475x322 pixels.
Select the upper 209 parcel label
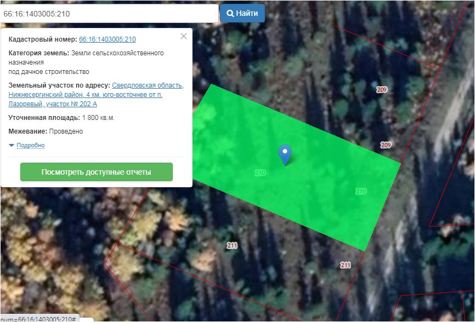(382, 89)
